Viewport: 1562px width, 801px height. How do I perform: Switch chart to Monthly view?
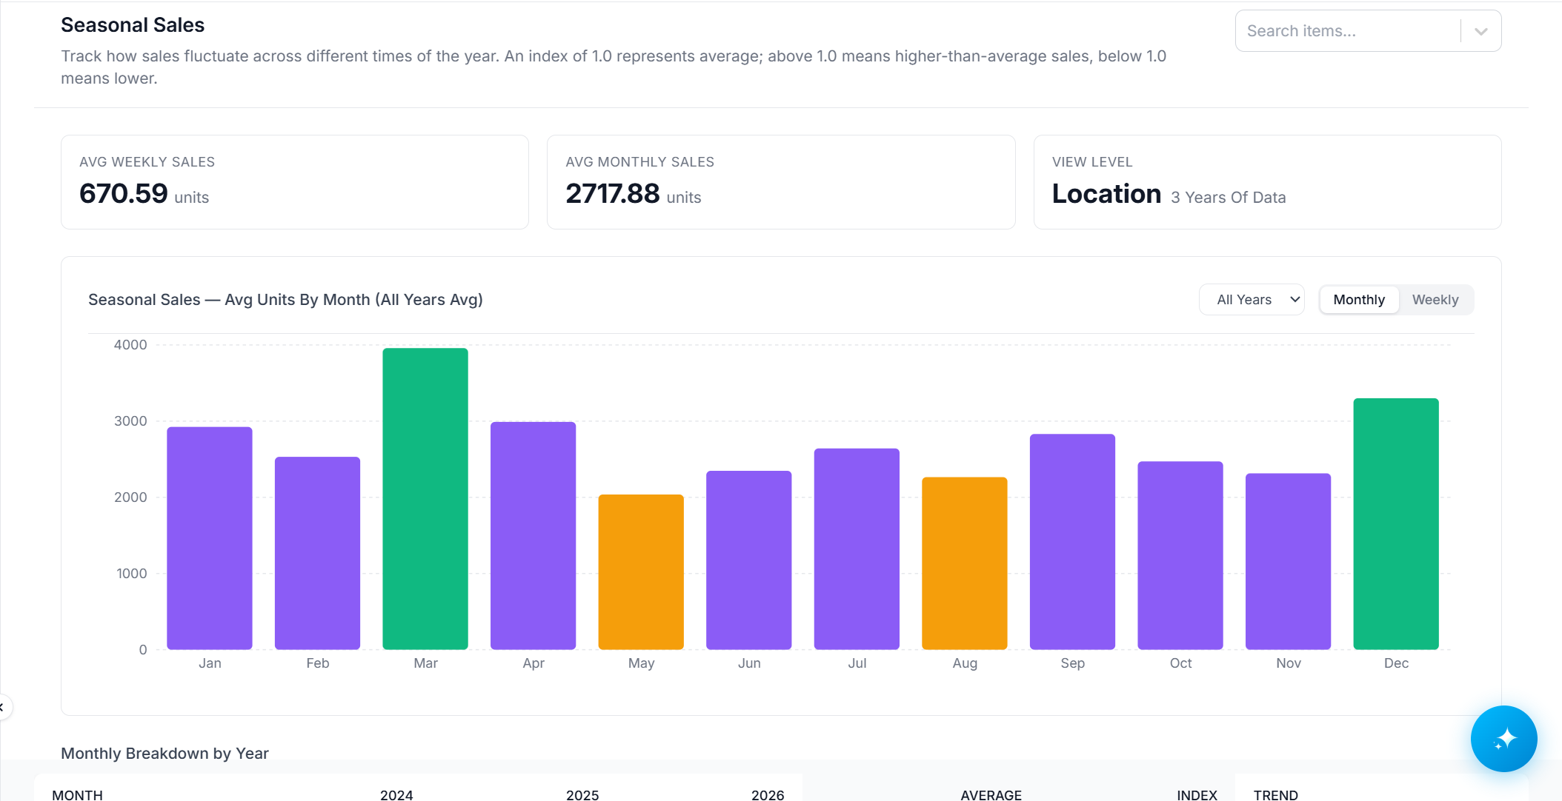click(1358, 300)
